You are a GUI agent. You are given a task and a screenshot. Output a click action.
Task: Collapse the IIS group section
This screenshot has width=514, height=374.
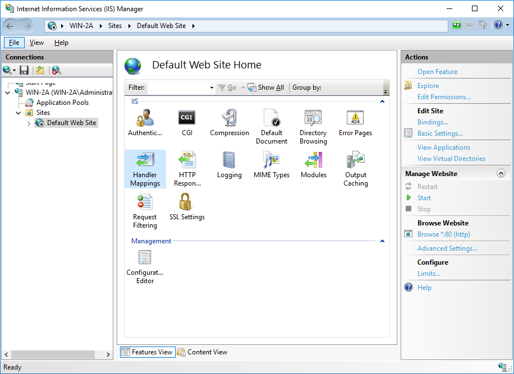(x=382, y=101)
